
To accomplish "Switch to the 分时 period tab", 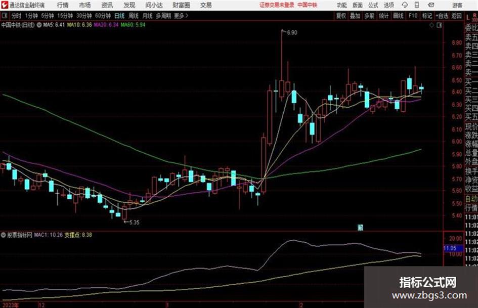I will (x=17, y=16).
